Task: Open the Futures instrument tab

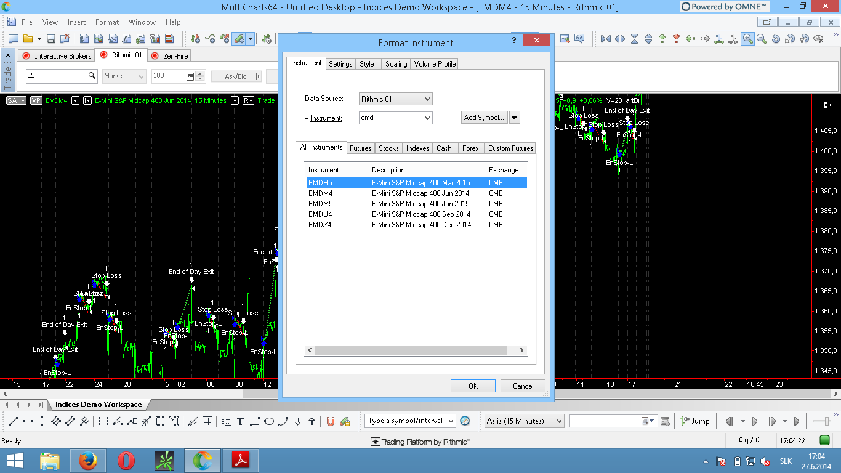Action: pos(360,148)
